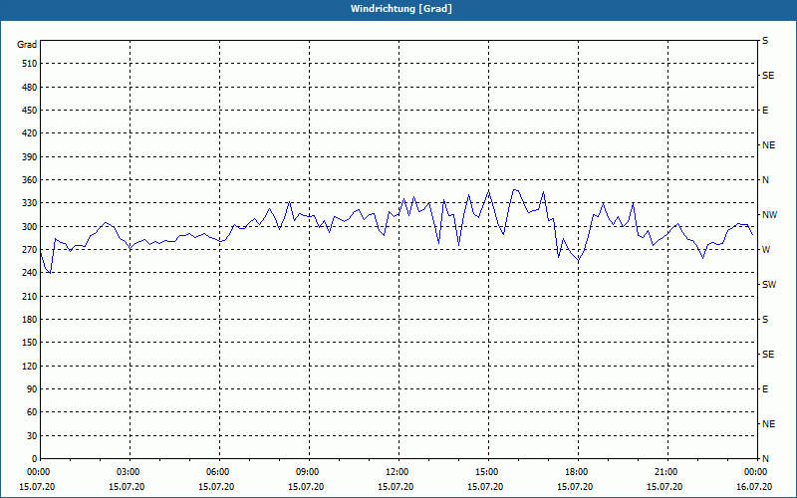Viewport: 797px width, 498px height.
Task: Click the 16.07.20 date label
Action: 754,487
